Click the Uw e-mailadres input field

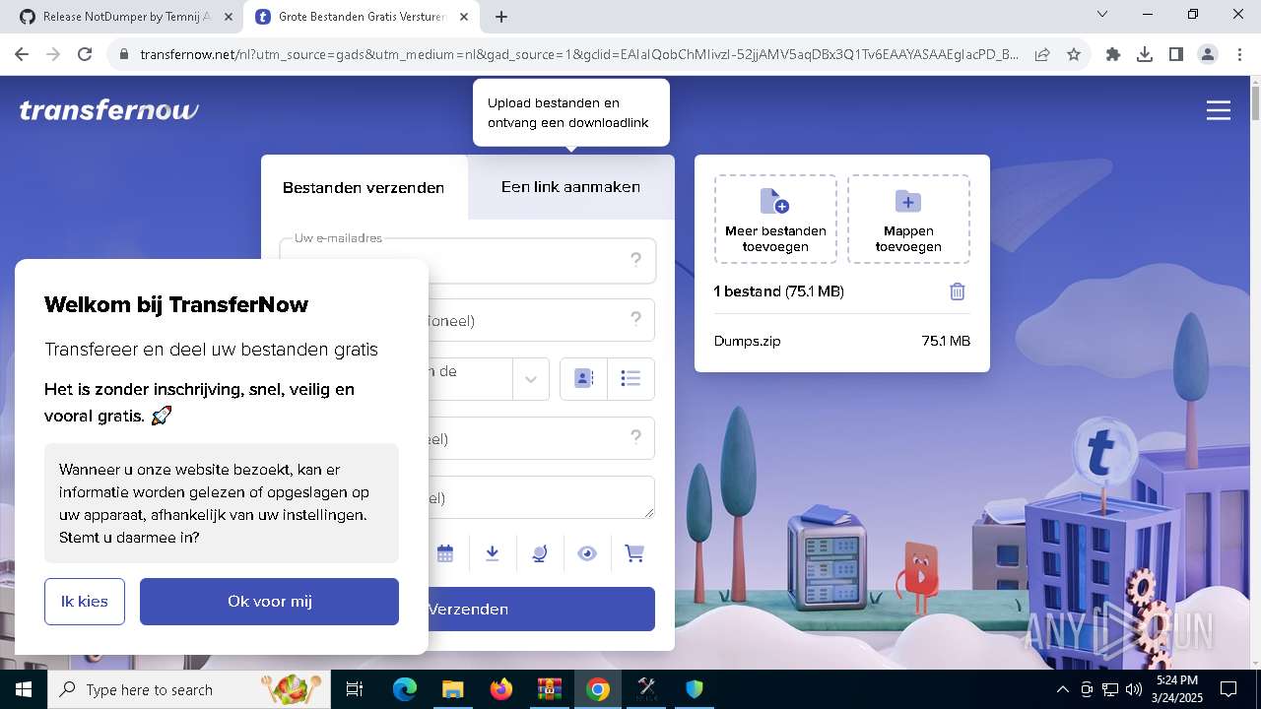[468, 260]
